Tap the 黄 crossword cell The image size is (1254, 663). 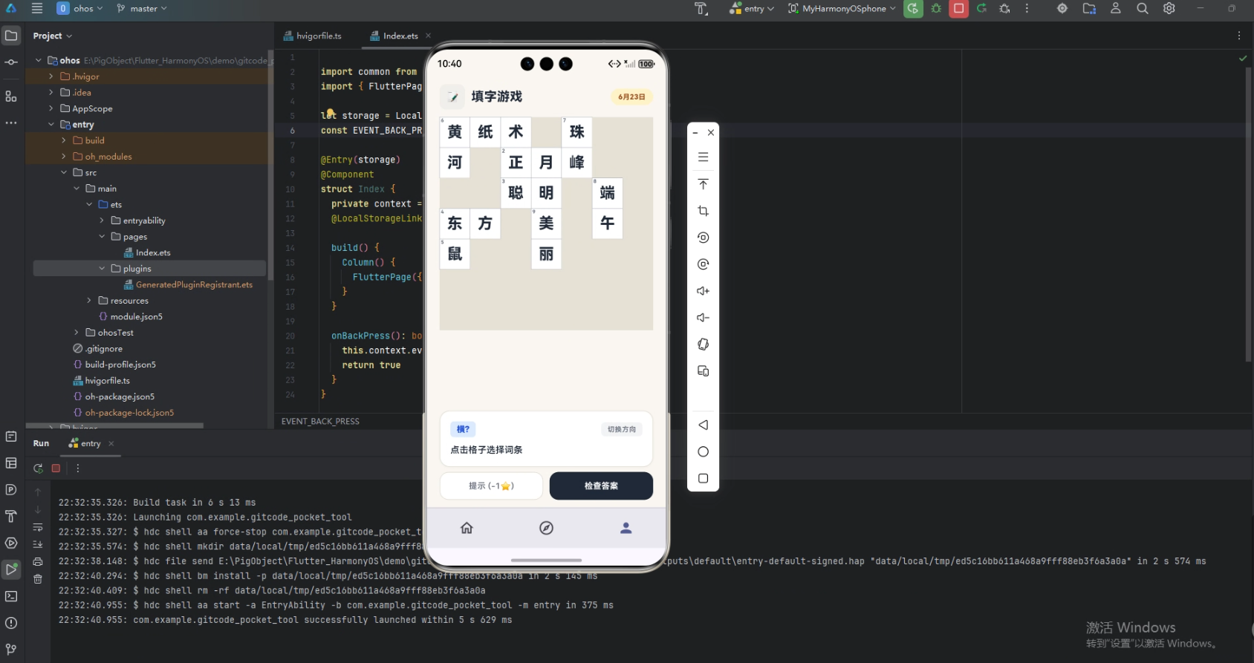[x=455, y=132]
